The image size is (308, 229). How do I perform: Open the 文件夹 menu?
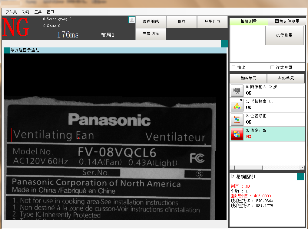point(12,12)
